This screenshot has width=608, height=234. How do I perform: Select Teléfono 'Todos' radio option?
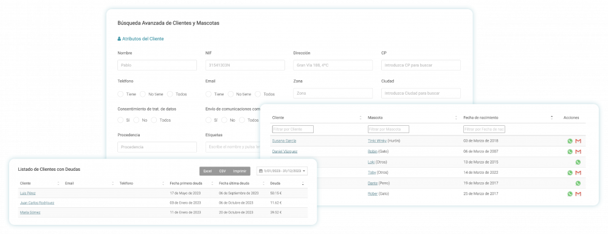click(x=170, y=94)
